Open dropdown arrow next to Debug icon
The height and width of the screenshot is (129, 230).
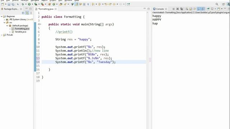tap(26, 4)
